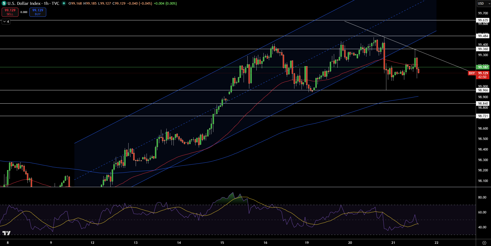
Task: Click date 22 on the time axis
Action: (x=436, y=243)
